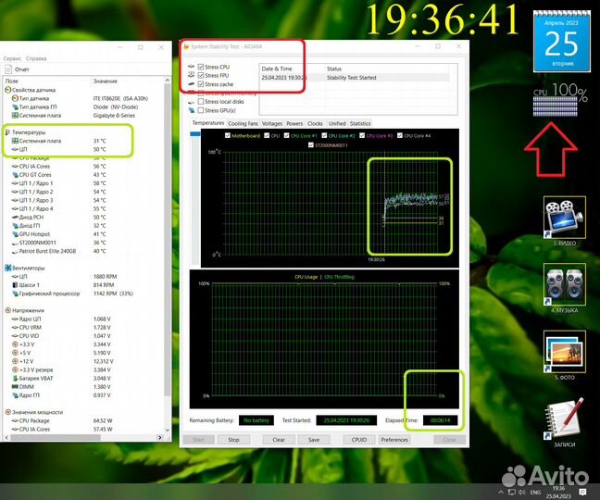The width and height of the screenshot is (600, 500).
Task: Switch to the Voltages tab
Action: 272,123
